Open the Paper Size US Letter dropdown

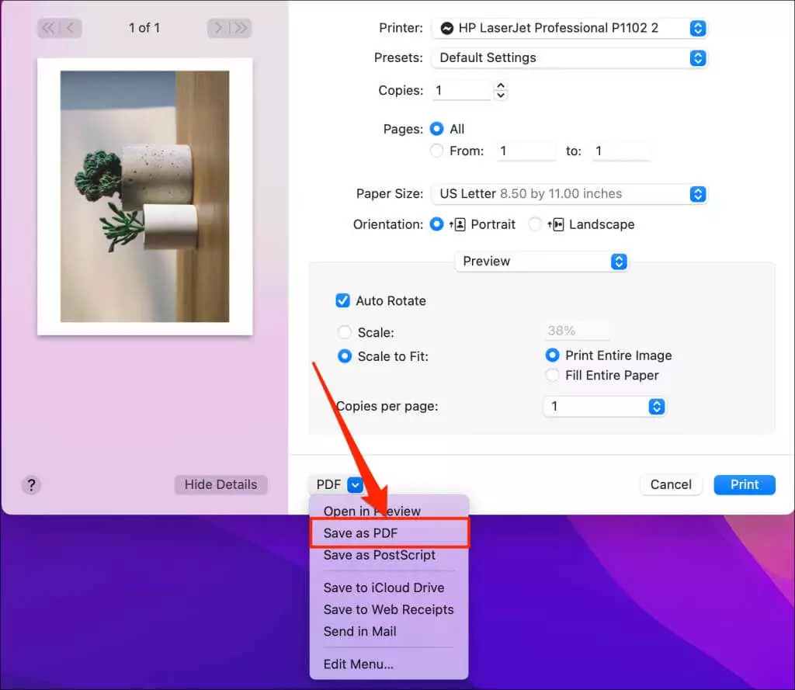(x=569, y=194)
